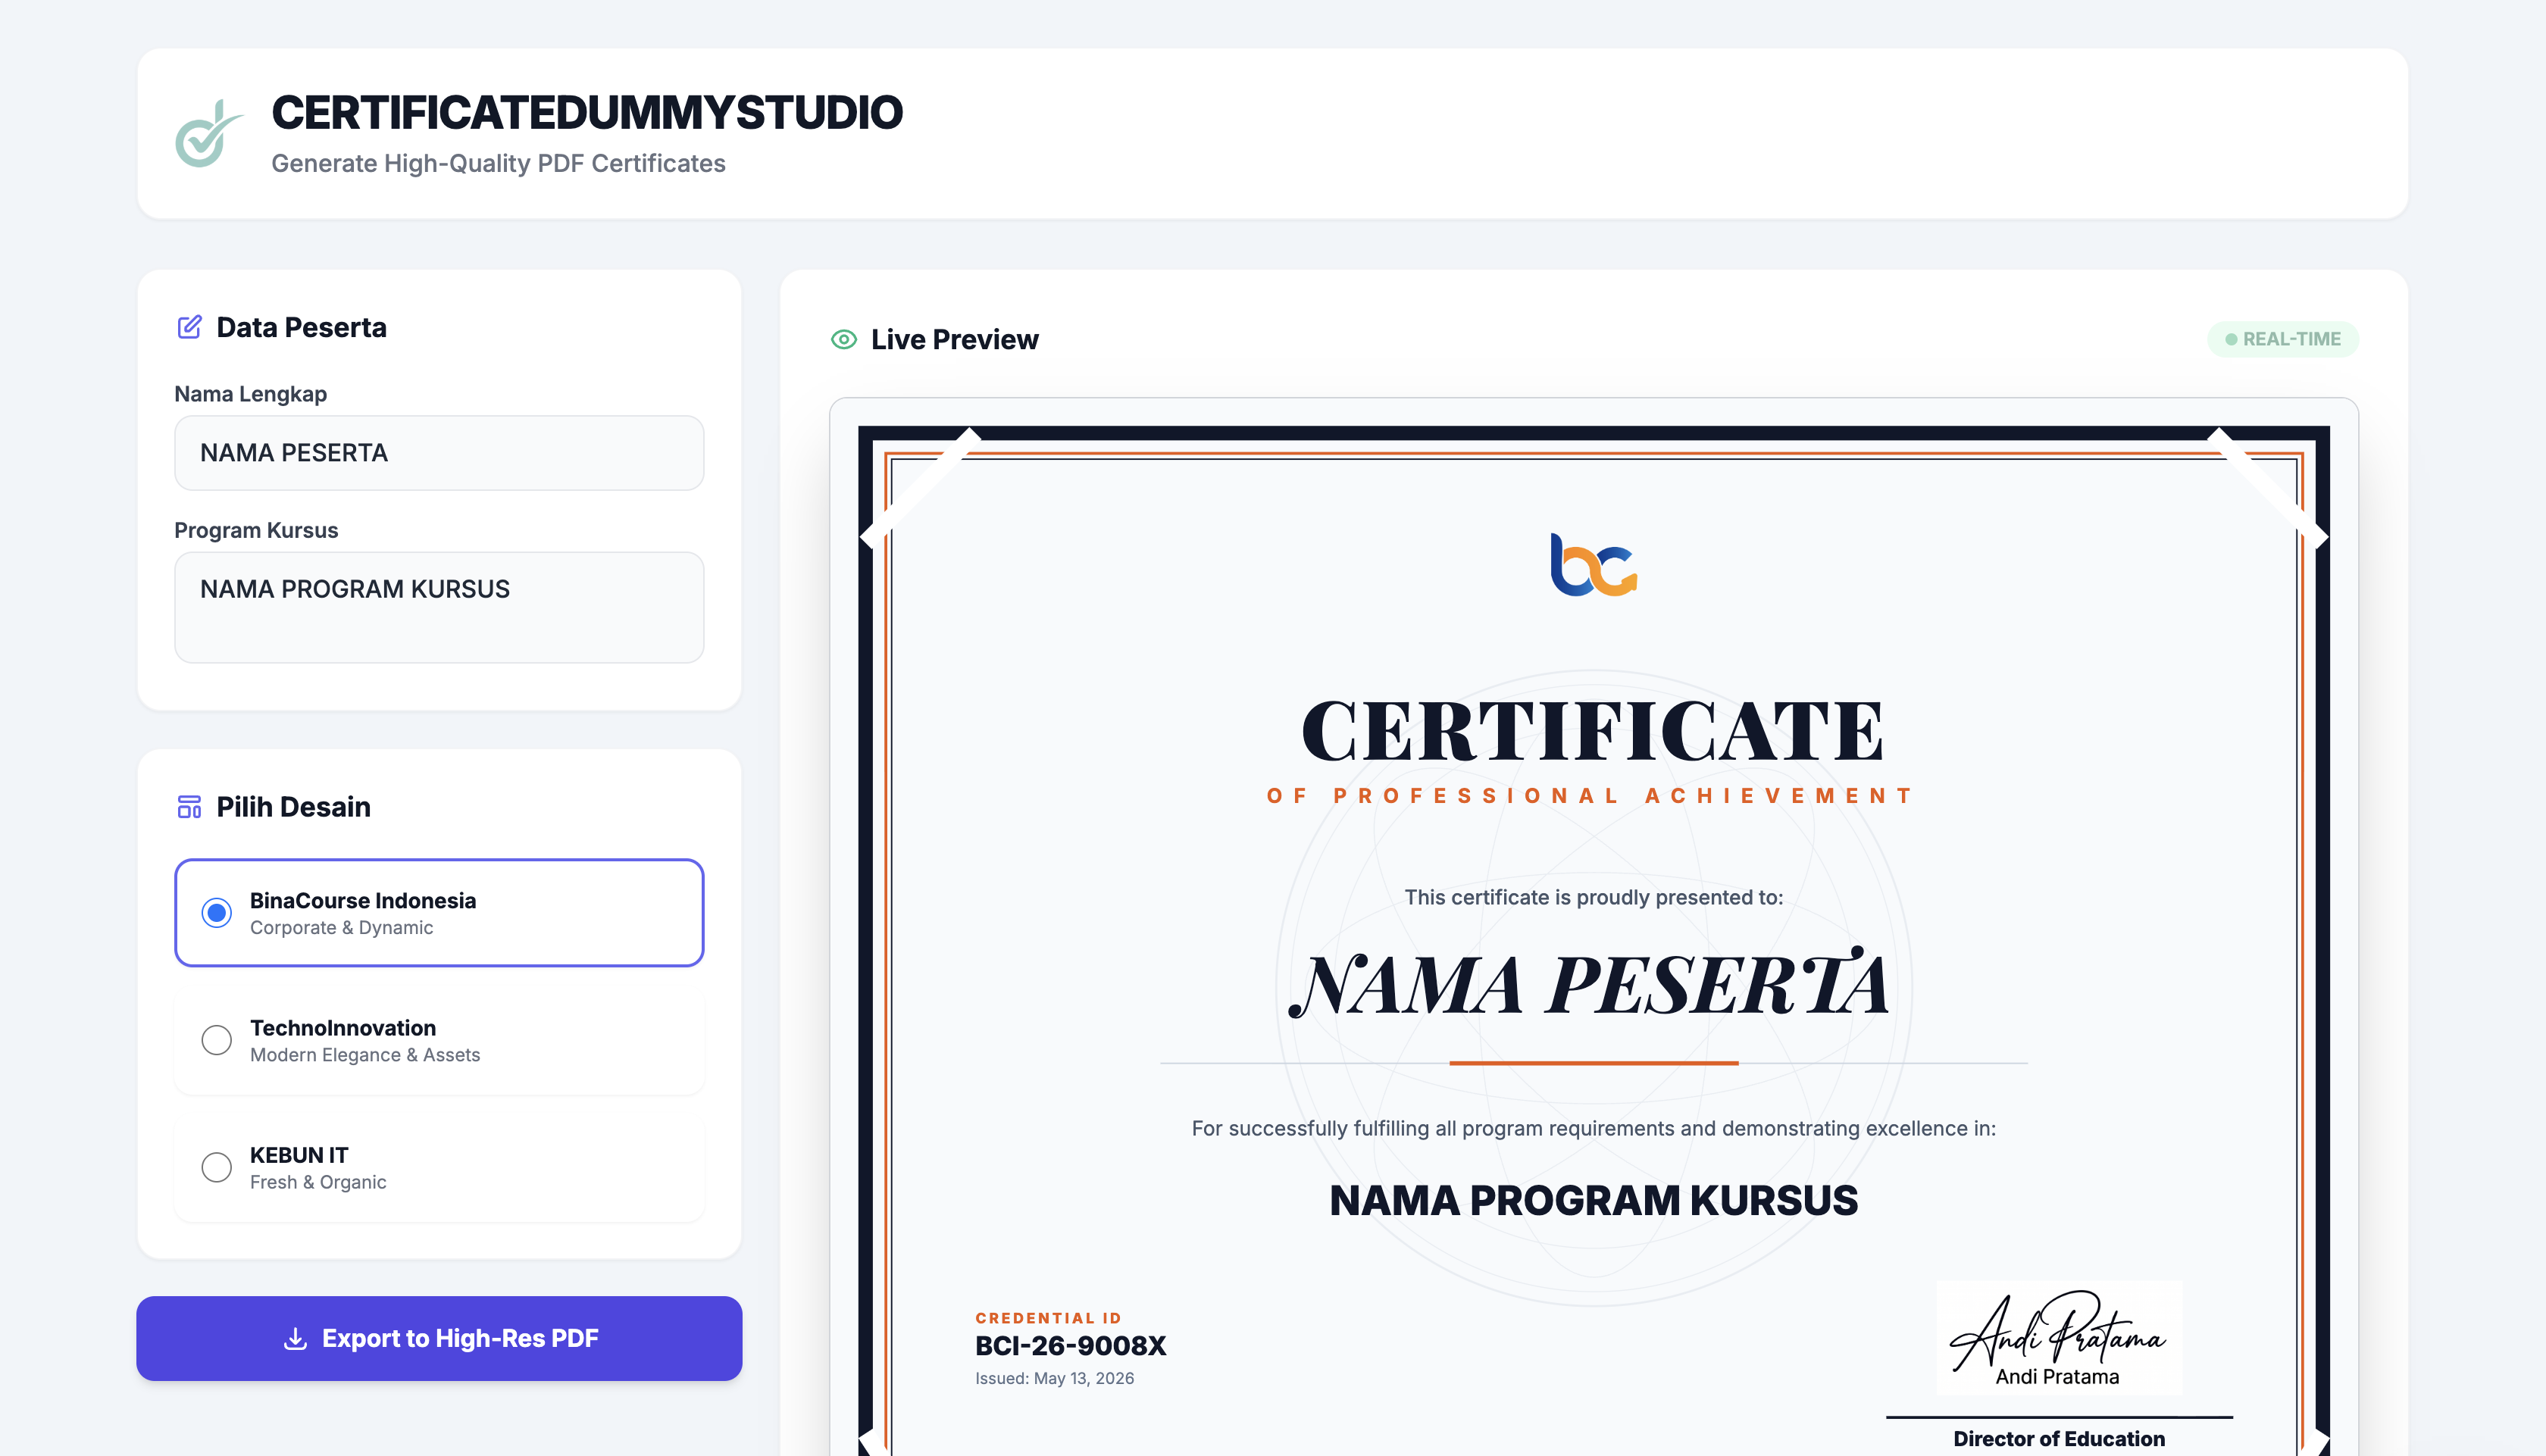Click the CREDENTIAL ID label

1048,1318
